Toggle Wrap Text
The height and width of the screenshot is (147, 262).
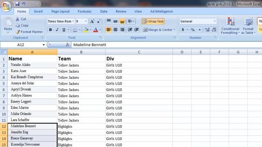tap(153, 21)
